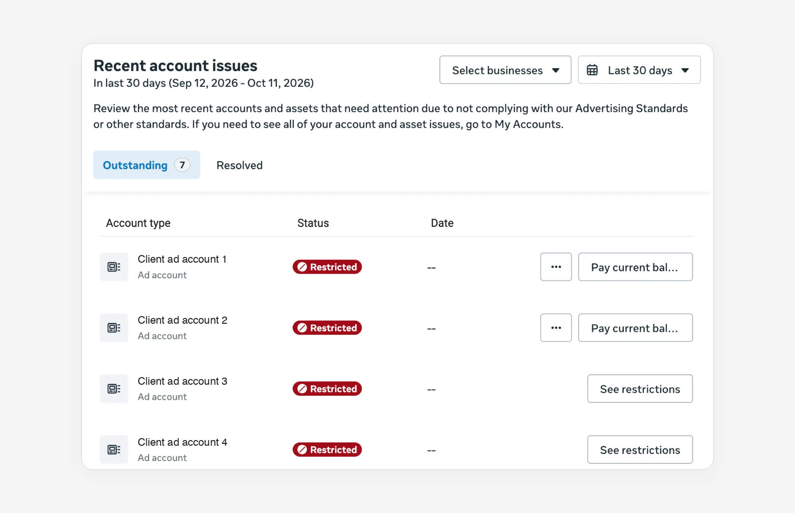Screen dimensions: 795x513
Task: Click the ad account icon for Client ad account 4
Action: 114,450
